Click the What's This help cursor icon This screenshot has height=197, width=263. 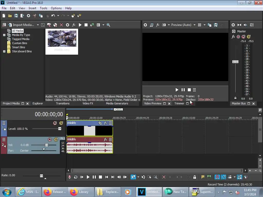(x=79, y=16)
